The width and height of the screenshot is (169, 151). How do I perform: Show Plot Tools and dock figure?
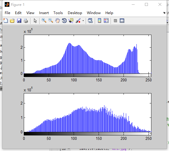point(122,21)
